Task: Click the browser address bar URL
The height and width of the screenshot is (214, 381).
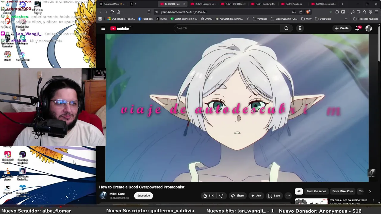Action: click(184, 12)
